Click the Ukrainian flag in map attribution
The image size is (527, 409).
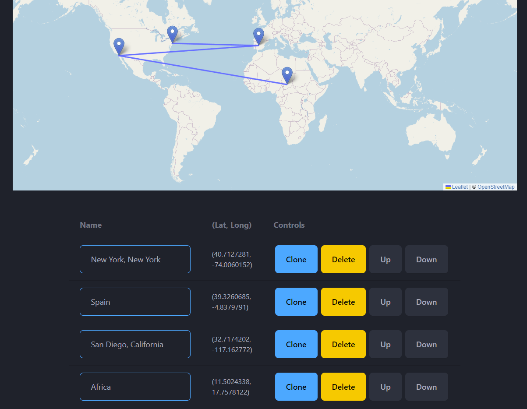[447, 187]
